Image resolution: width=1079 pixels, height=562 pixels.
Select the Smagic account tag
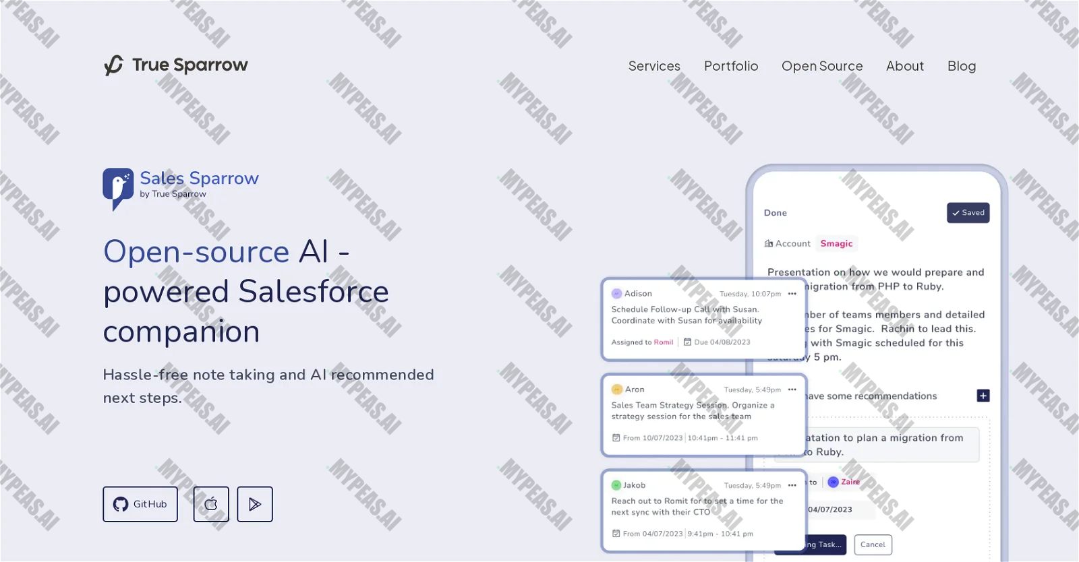tap(837, 244)
